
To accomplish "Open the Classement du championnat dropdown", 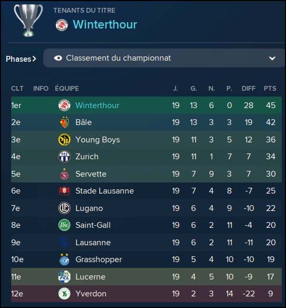I will pyautogui.click(x=164, y=58).
